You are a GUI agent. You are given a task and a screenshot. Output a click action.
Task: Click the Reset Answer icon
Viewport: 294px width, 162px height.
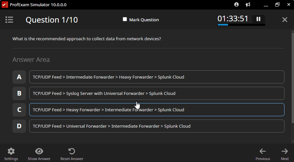coord(72,151)
